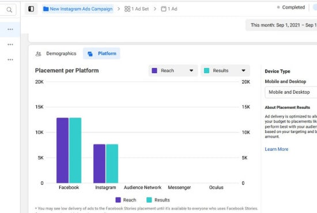Open Mobile and Desktop device dropdown
This screenshot has height=213, width=317.
[291, 92]
